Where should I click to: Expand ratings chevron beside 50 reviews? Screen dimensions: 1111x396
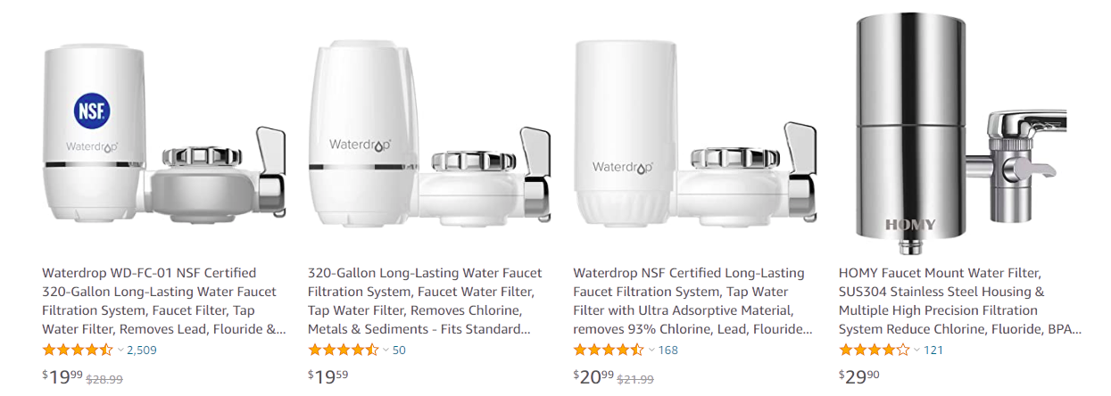tap(386, 350)
